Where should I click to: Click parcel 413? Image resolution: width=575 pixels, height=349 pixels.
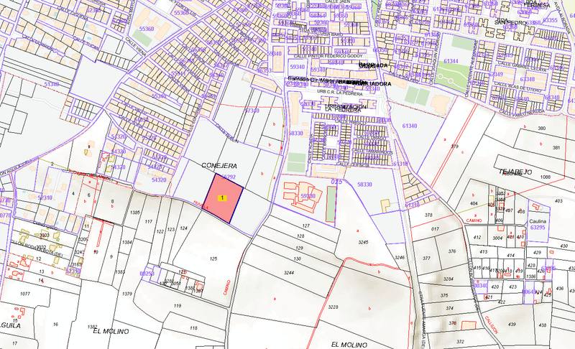pyautogui.click(x=483, y=251)
